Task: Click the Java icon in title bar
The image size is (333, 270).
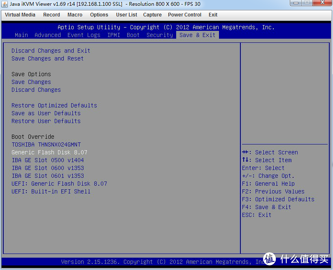Action: coord(5,4)
